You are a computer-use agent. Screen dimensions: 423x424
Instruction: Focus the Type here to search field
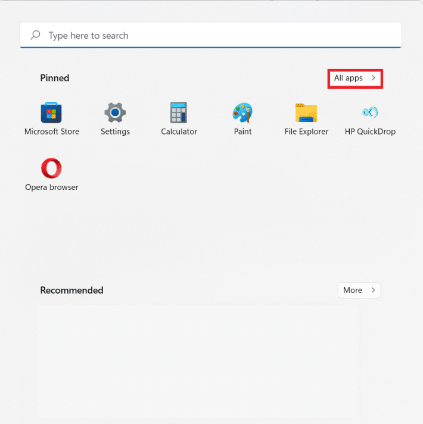click(x=210, y=35)
